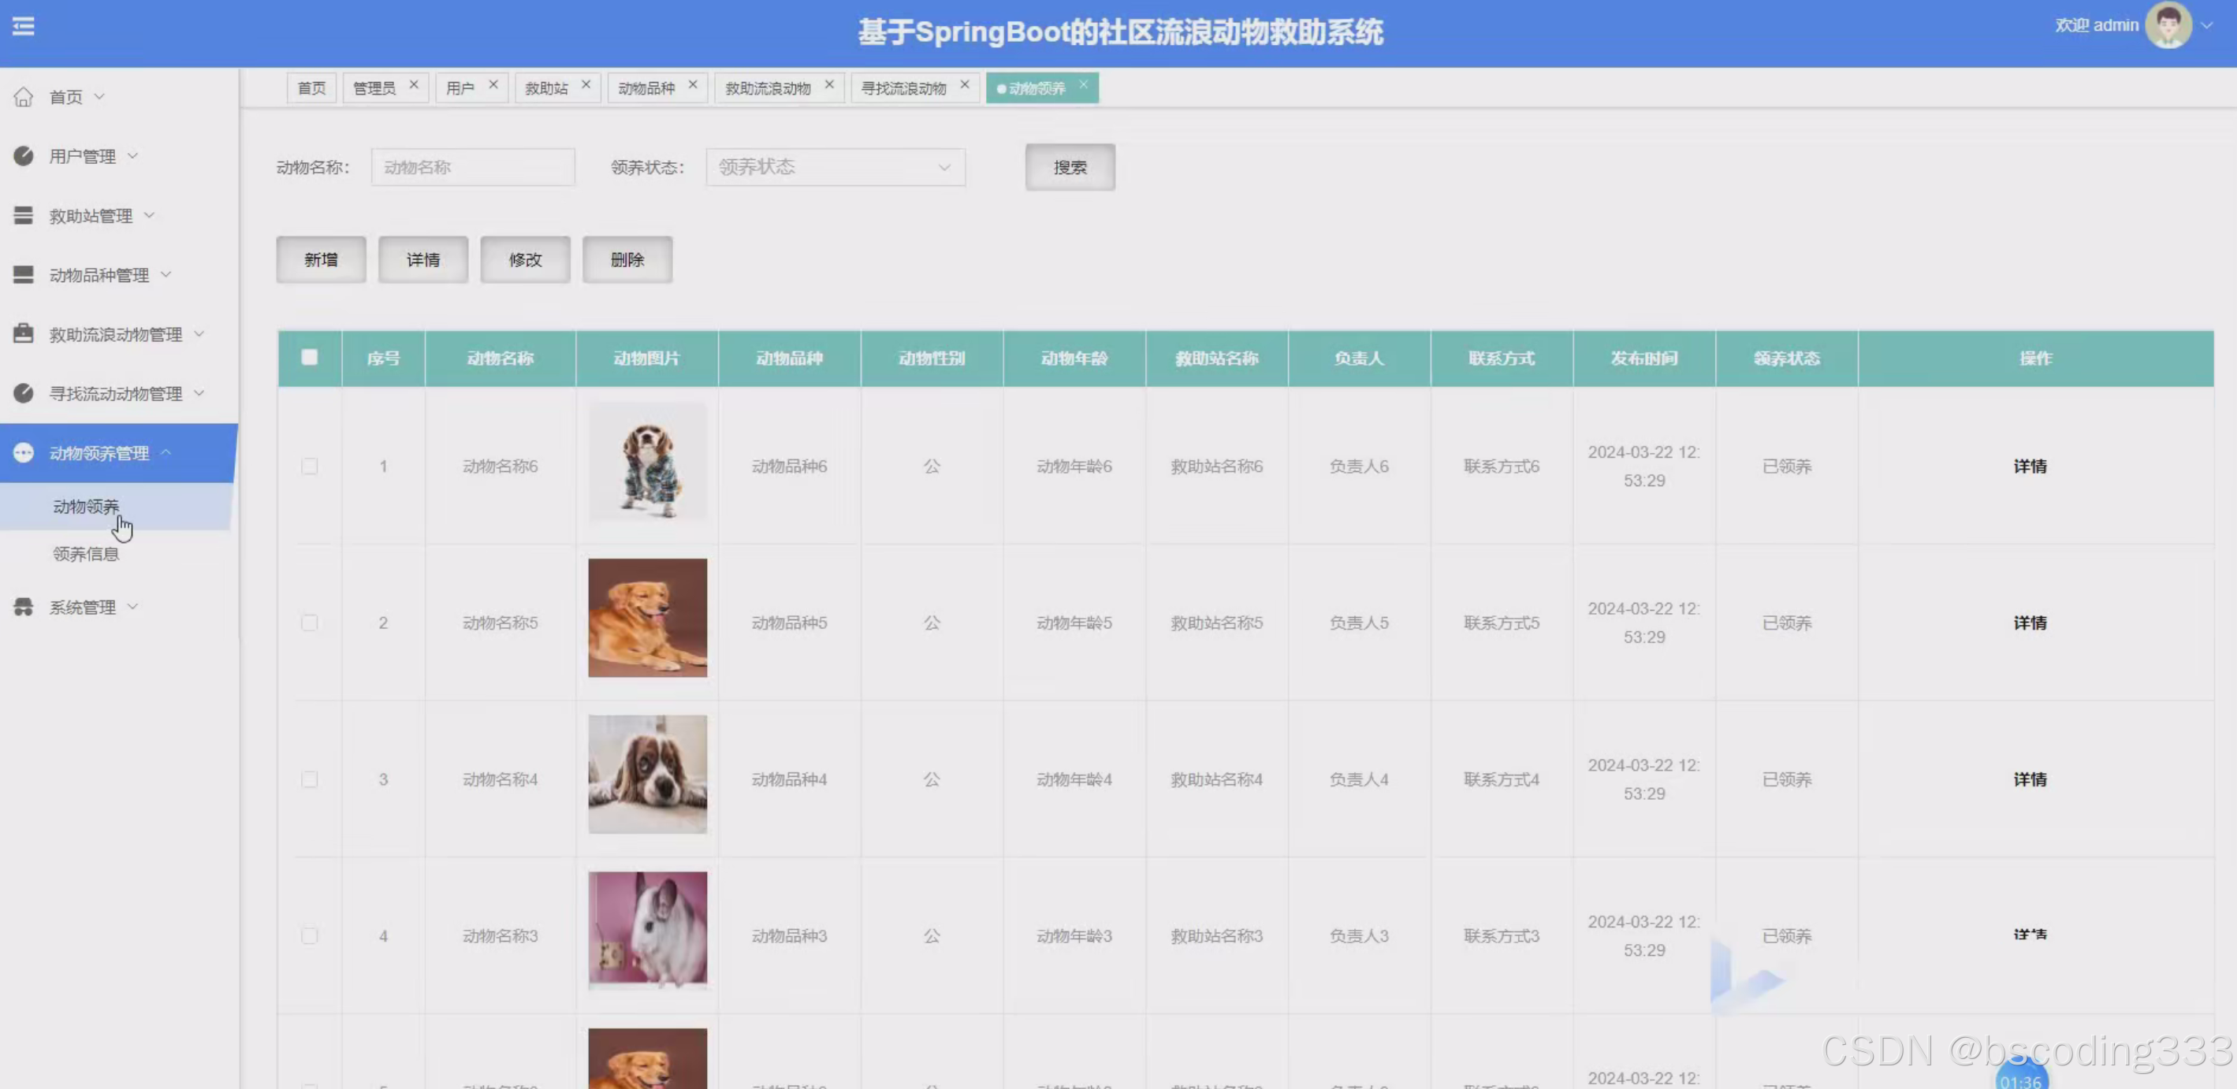Collapse the 动物领养管理 sidebar menu
2237x1089 pixels.
99,452
